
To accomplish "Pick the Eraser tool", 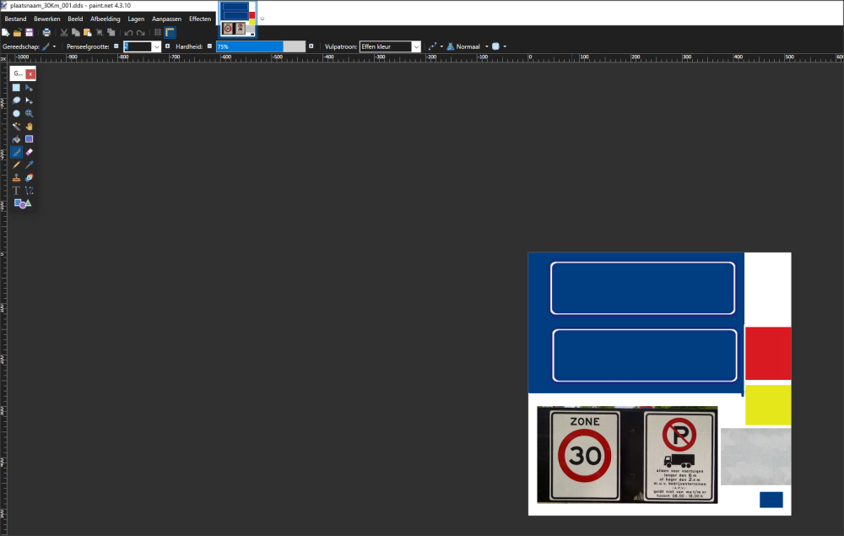I will (x=30, y=152).
